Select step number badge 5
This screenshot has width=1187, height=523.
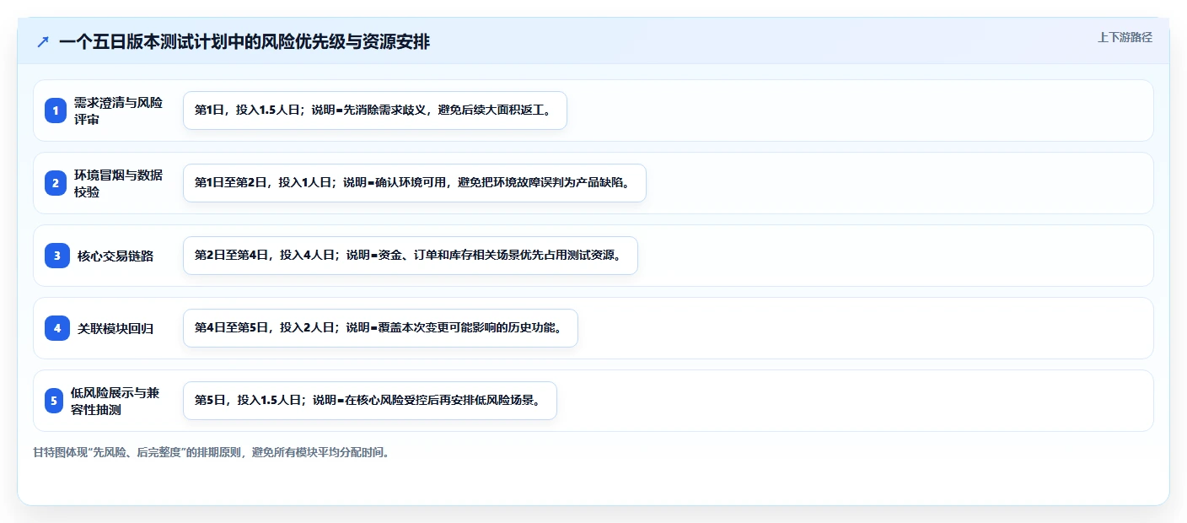pos(54,401)
